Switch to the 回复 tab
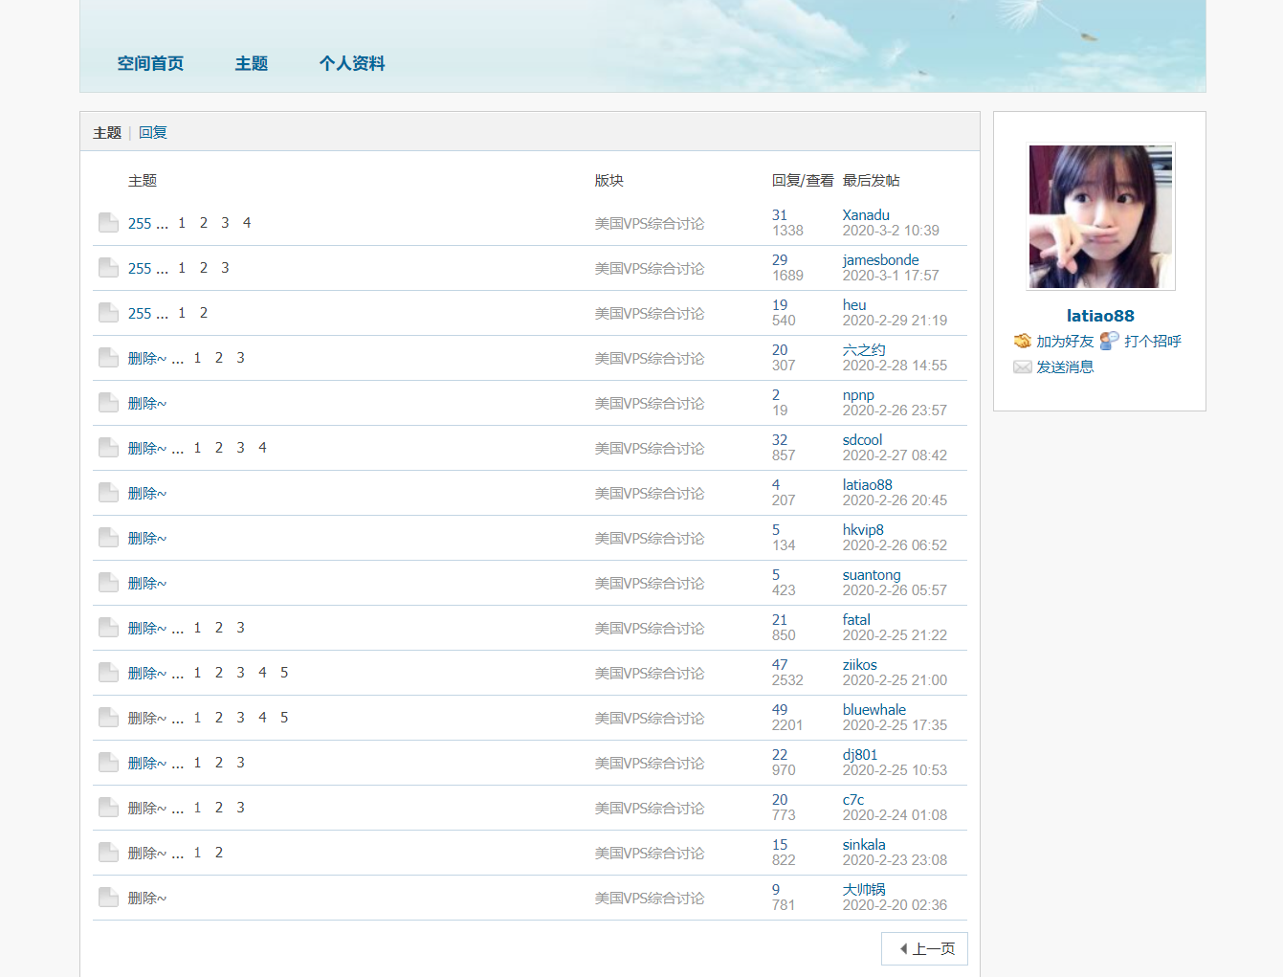The width and height of the screenshot is (1283, 977). (153, 132)
